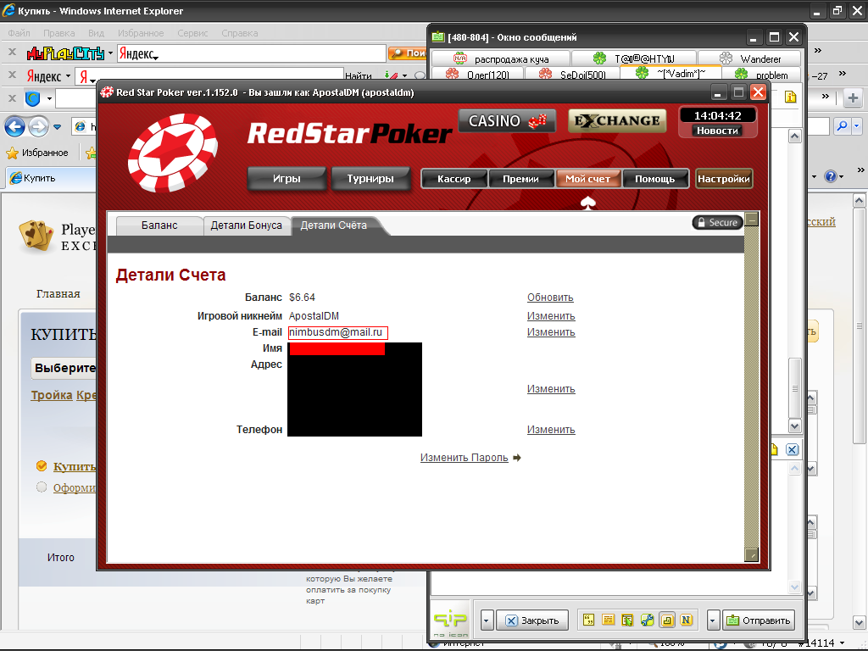Click the Главная link on PlayersExchange page

coord(58,294)
